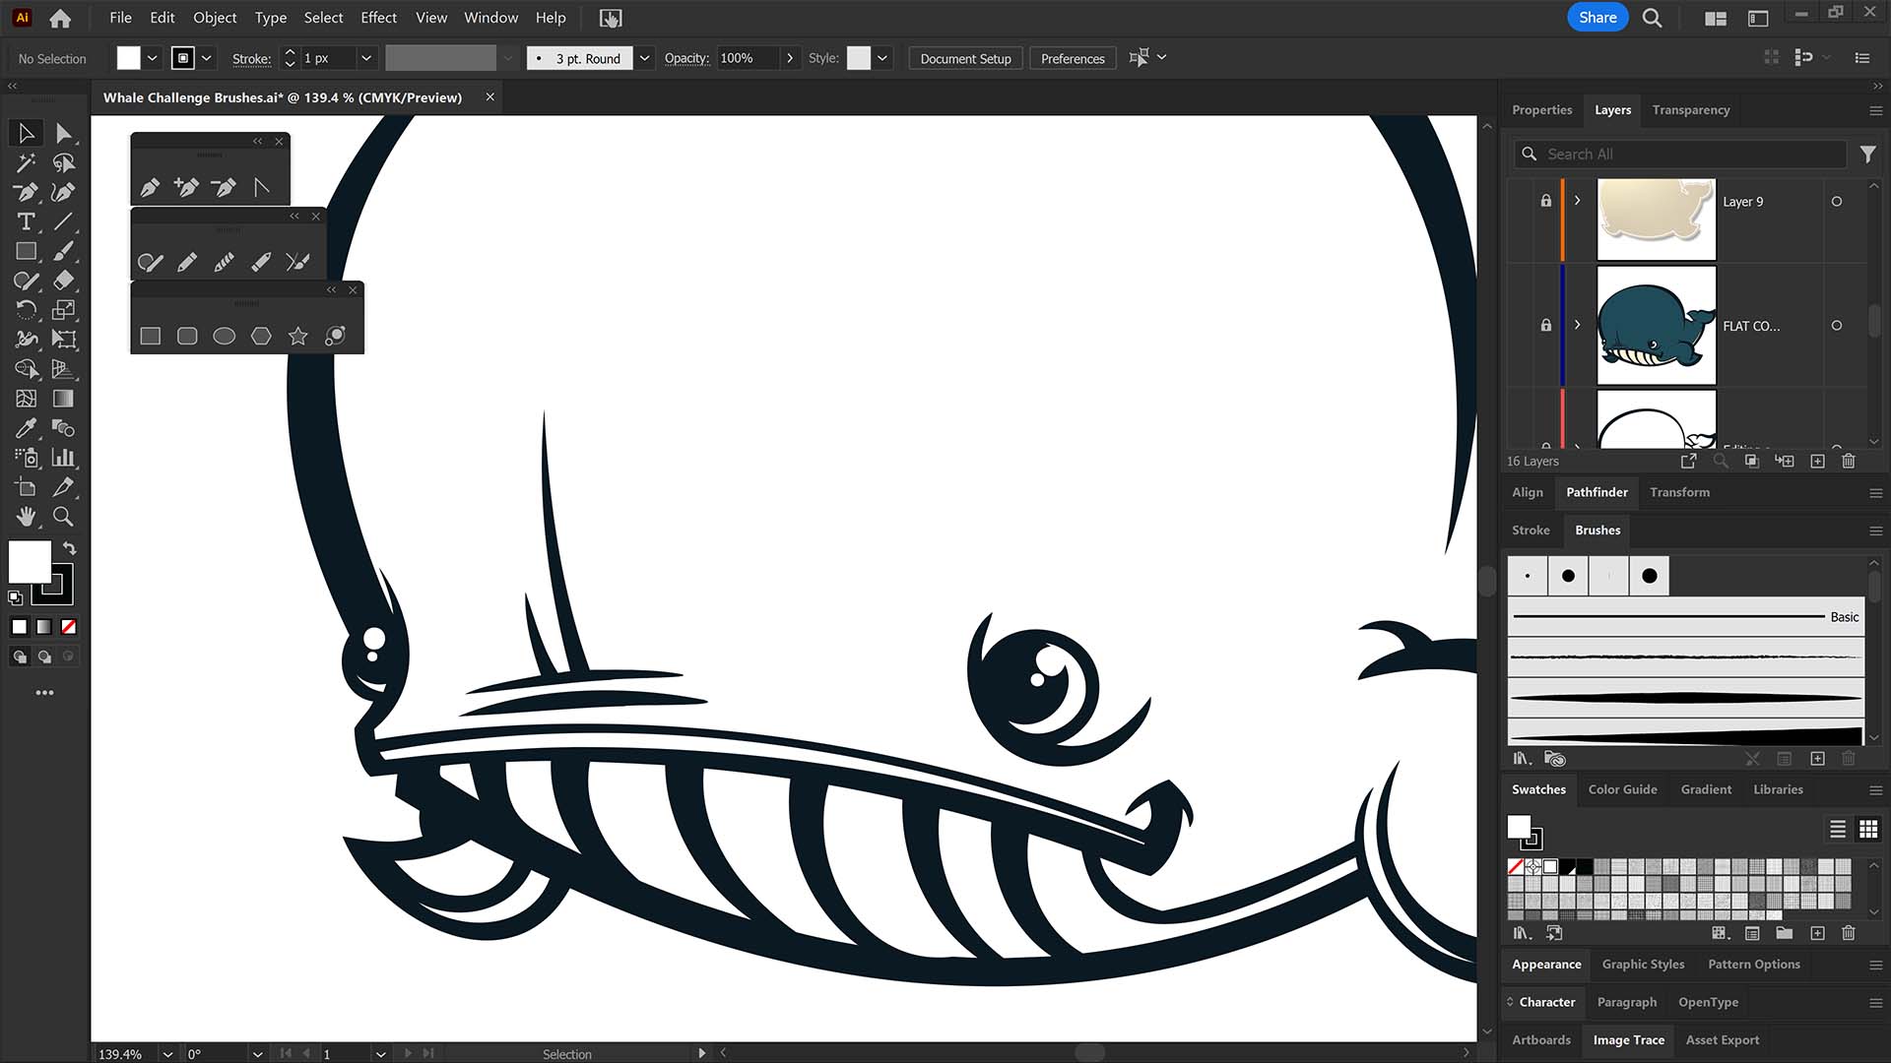Image resolution: width=1891 pixels, height=1063 pixels.
Task: Pick Star shape in floating shapes panel
Action: 297,337
